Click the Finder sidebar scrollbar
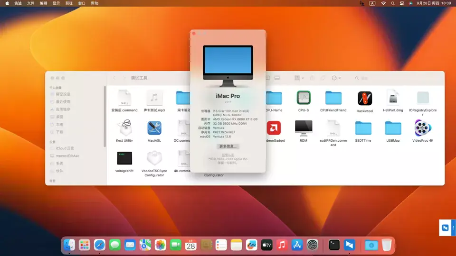This screenshot has height=256, width=456. [104, 116]
